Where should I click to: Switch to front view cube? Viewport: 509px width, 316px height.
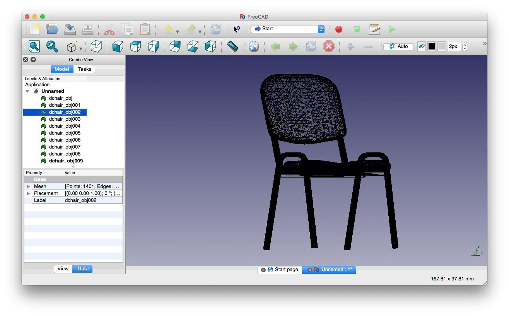[x=118, y=46]
